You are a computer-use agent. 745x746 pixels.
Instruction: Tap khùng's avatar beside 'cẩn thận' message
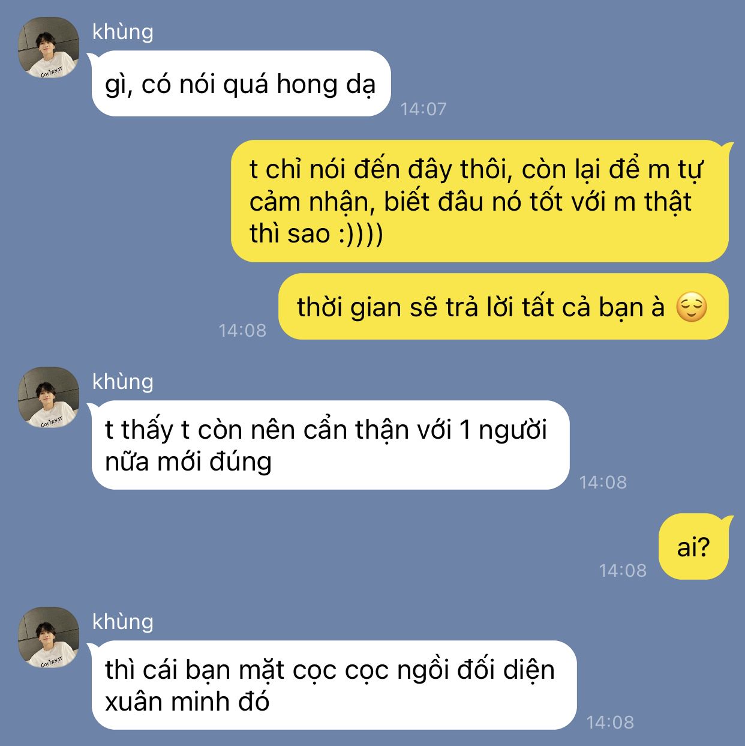49,397
